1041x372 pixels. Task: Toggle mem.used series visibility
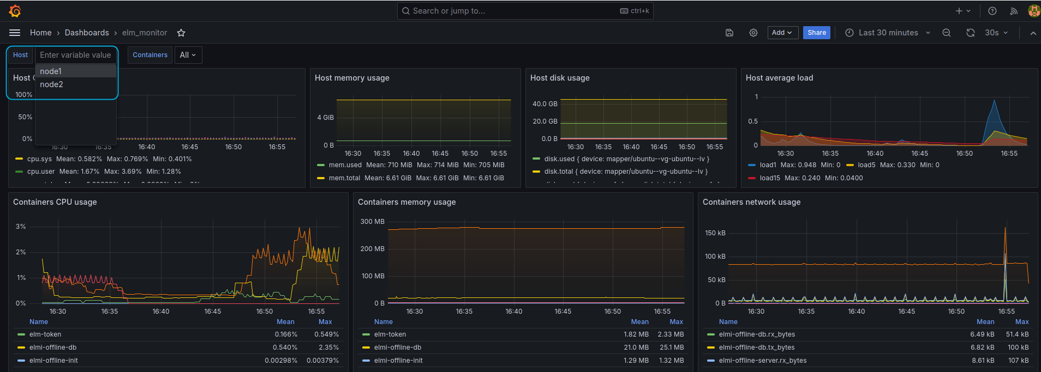[345, 165]
